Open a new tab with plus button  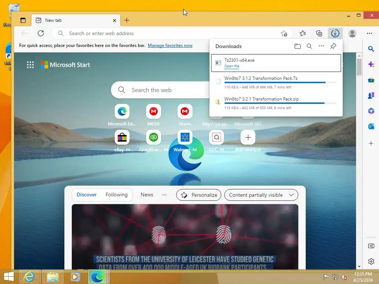127,20
